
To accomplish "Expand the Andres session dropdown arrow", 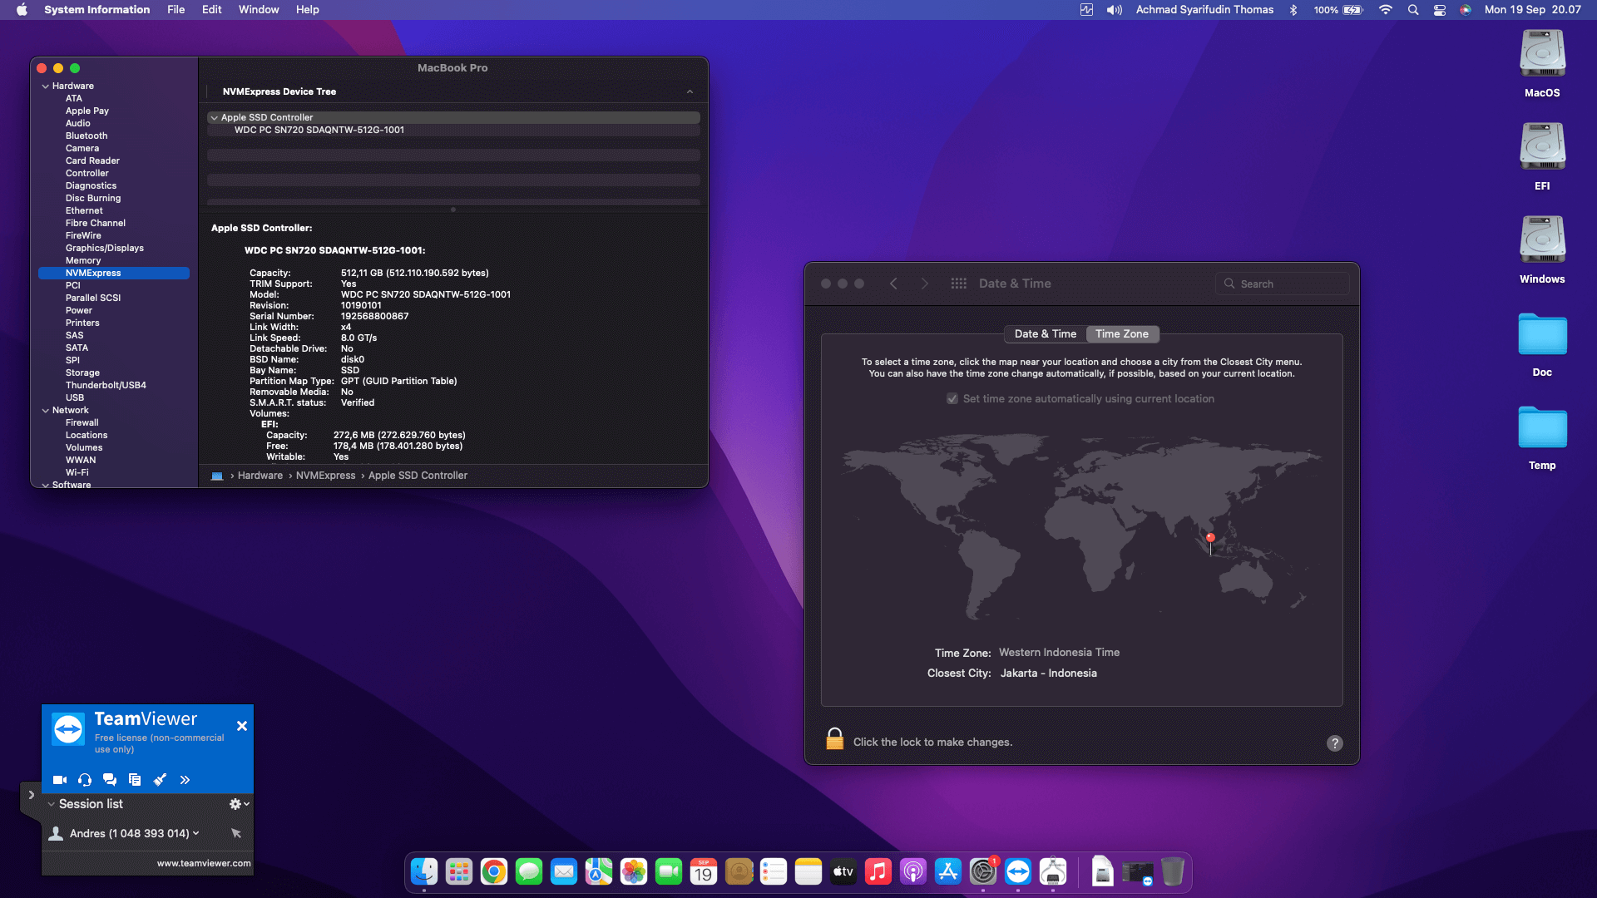I will coord(196,833).
